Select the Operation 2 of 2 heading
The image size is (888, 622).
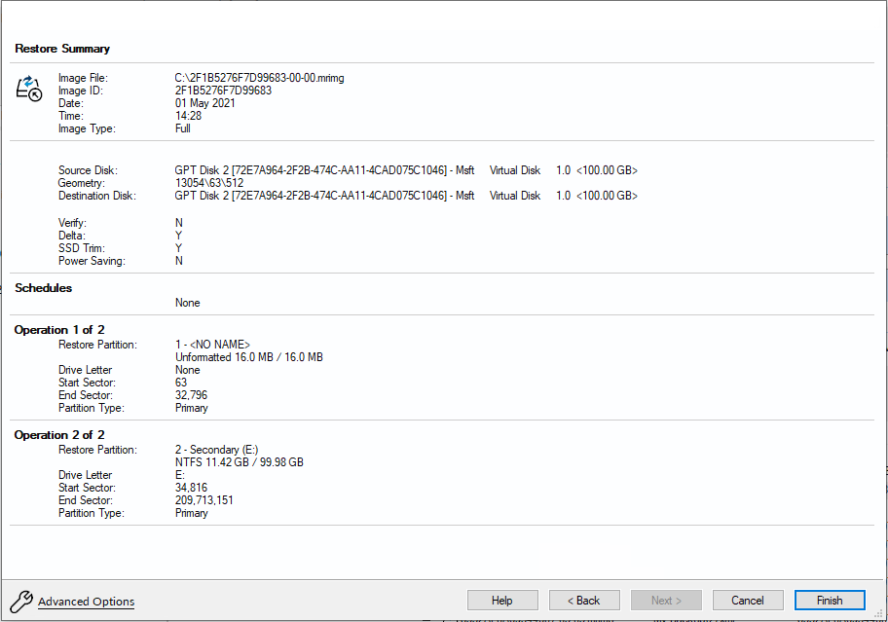(x=59, y=435)
